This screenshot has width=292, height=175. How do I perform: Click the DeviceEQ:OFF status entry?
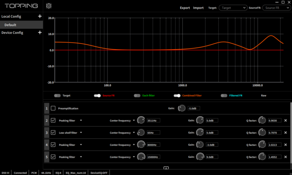(x=99, y=173)
